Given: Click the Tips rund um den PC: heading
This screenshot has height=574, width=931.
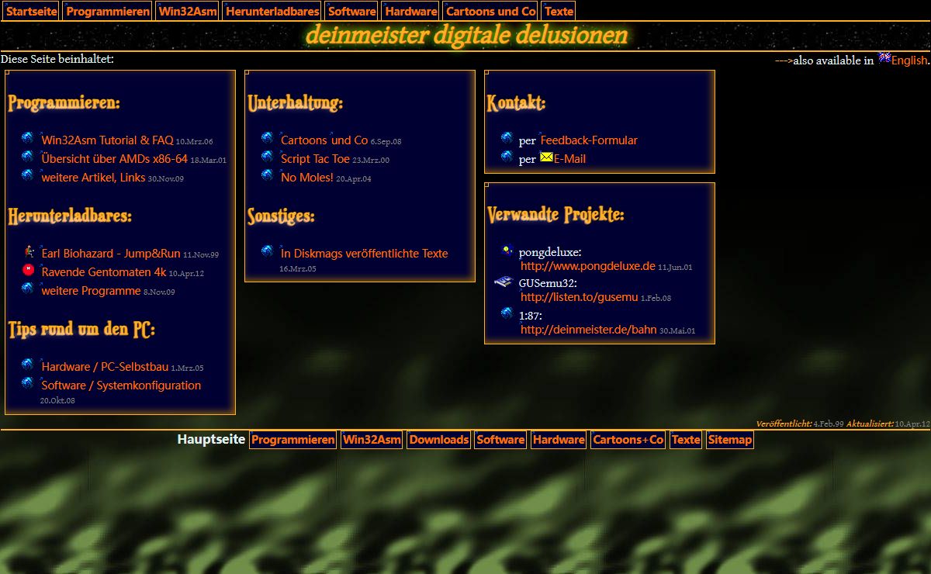Looking at the screenshot, I should 81,329.
